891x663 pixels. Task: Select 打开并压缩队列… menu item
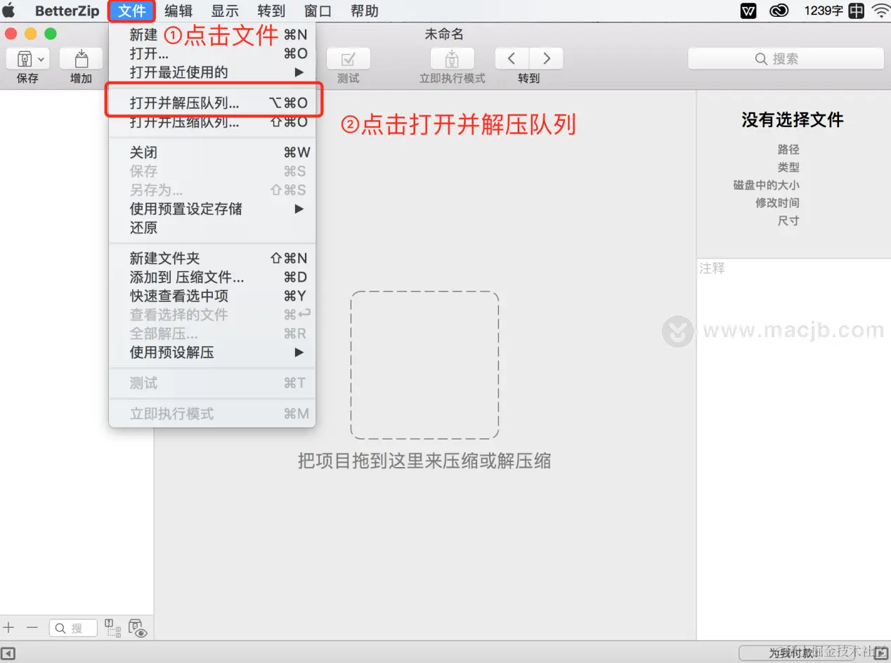click(x=212, y=122)
